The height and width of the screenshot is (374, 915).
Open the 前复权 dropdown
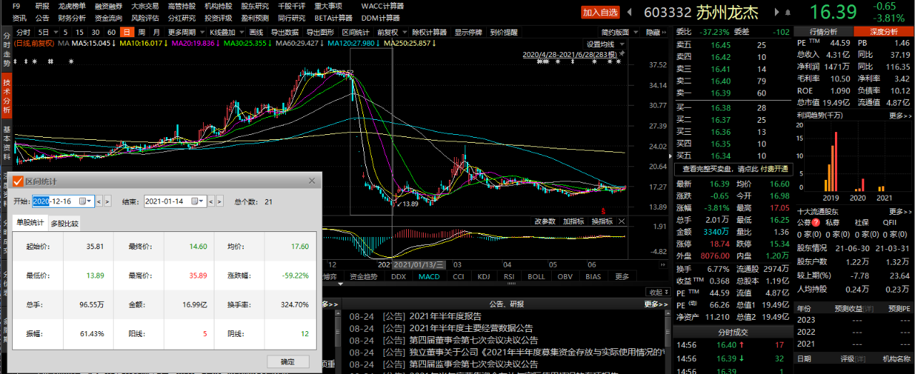coord(391,32)
